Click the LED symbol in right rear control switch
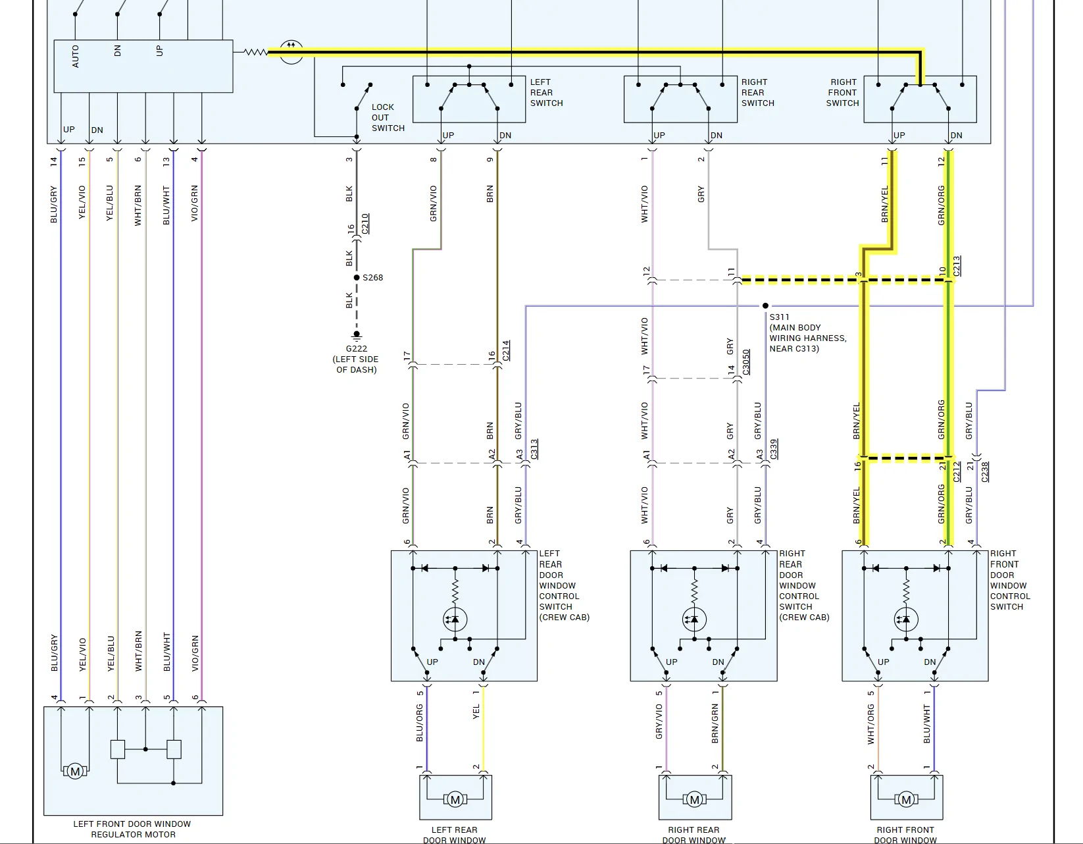Screen dimensions: 1083x844 coord(694,620)
